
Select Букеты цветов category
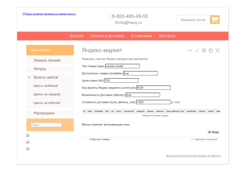coord(46,77)
